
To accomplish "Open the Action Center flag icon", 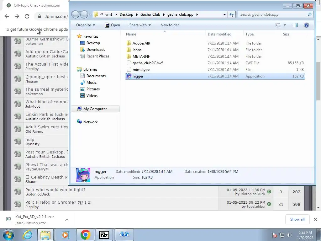I will pyautogui.click(x=274, y=235).
